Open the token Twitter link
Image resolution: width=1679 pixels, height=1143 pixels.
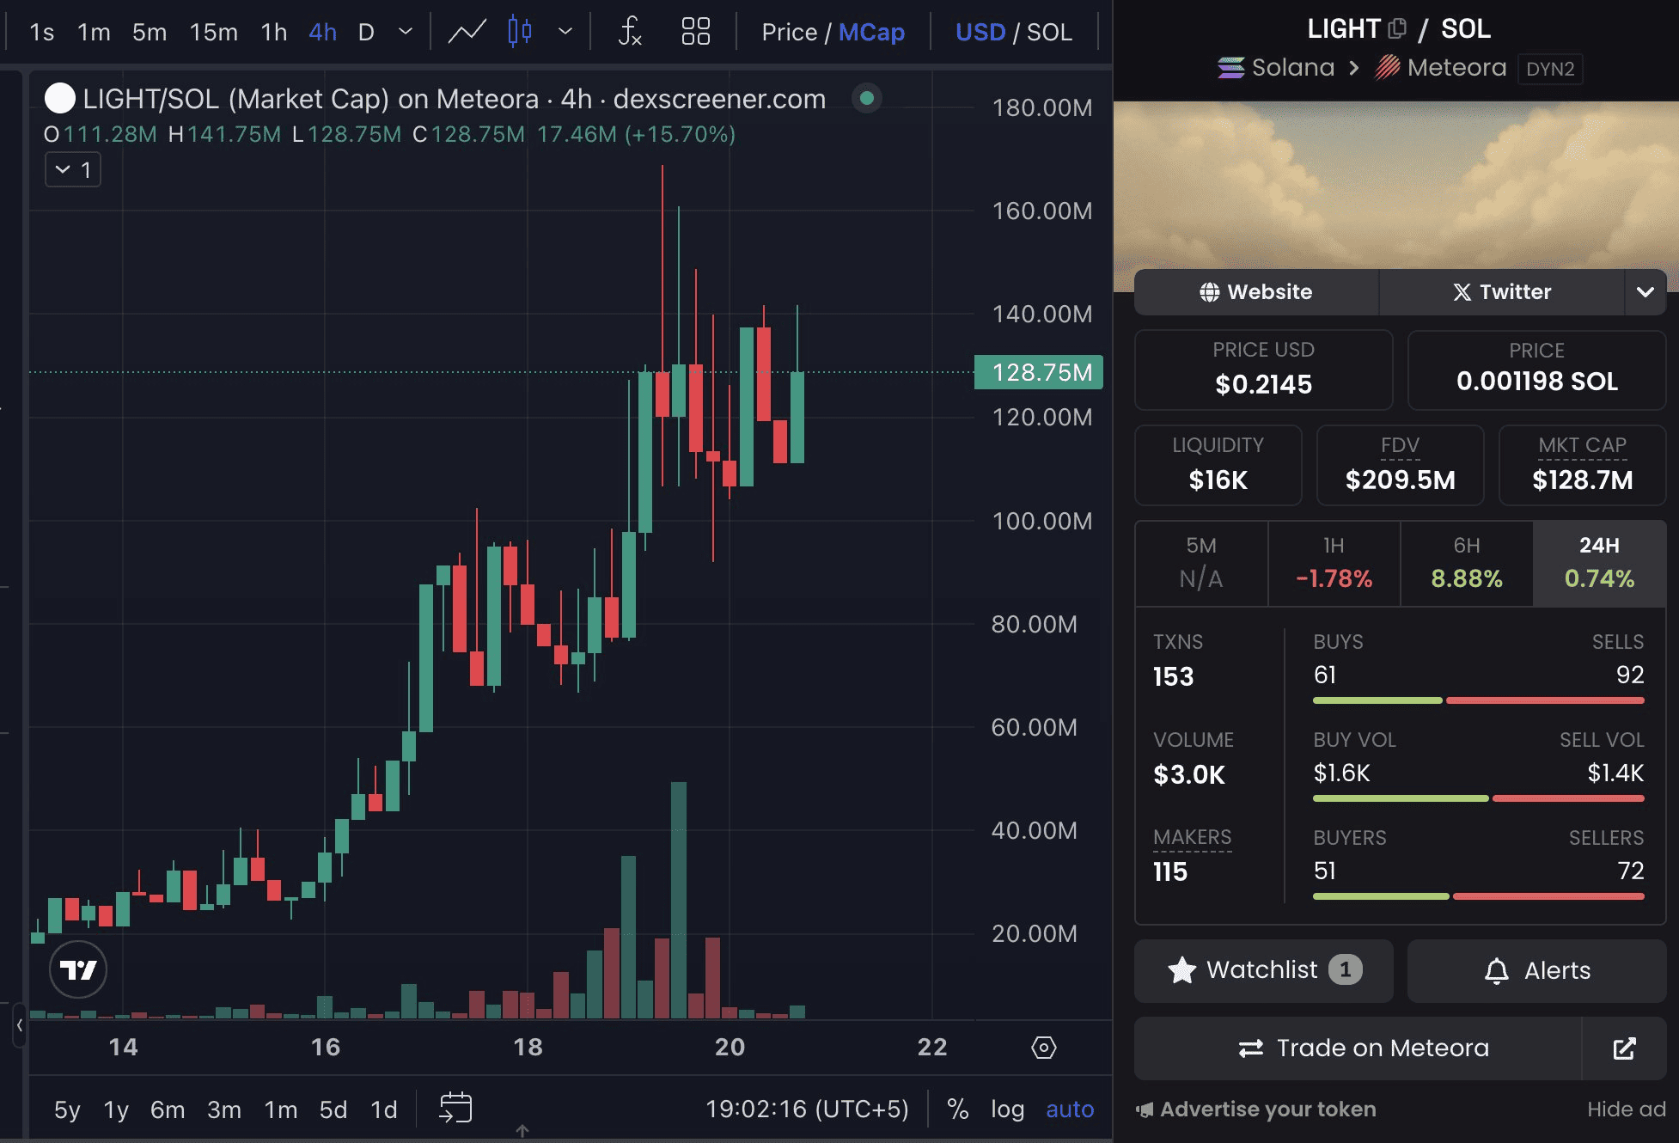(x=1502, y=292)
